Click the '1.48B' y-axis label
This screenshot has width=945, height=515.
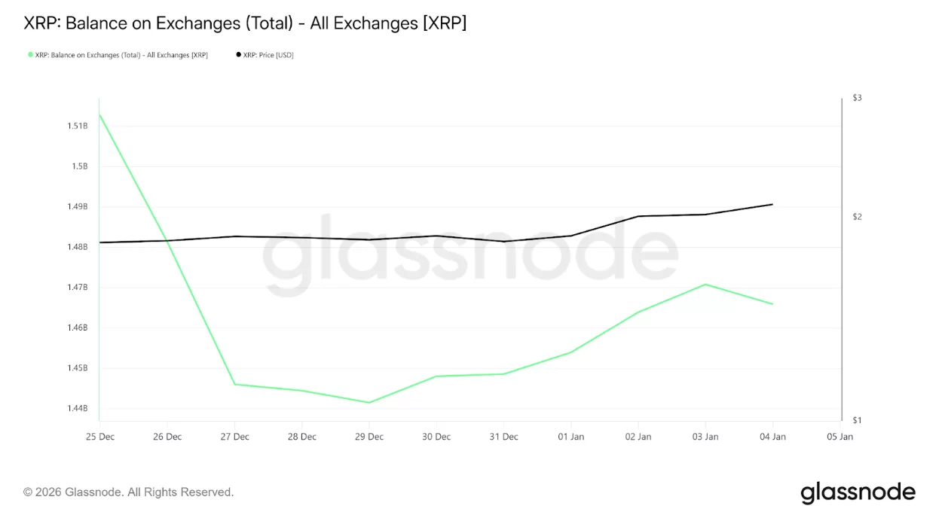78,247
